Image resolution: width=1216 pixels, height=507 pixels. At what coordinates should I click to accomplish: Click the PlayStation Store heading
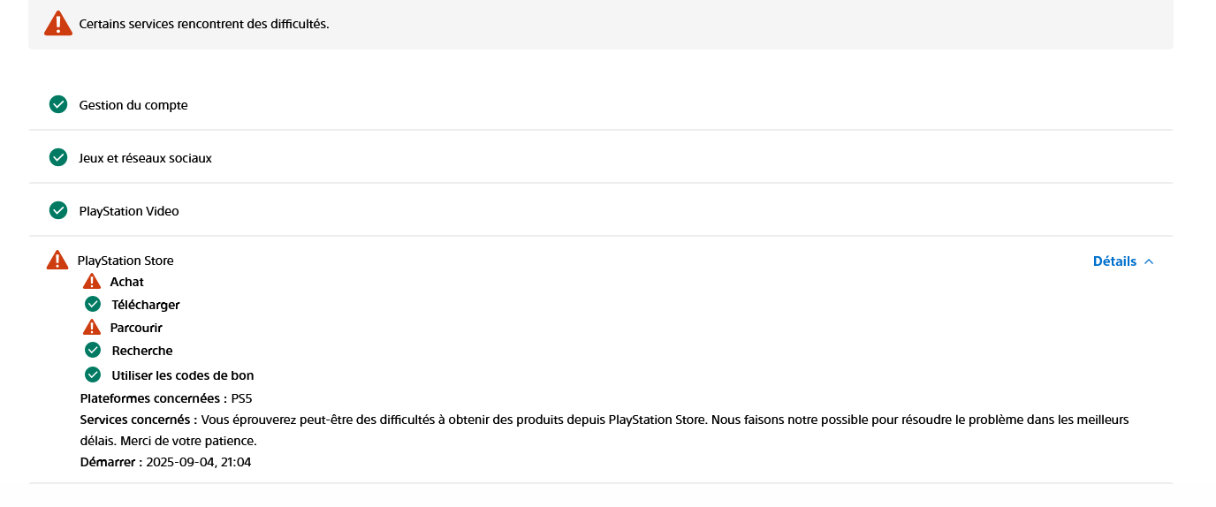tap(125, 261)
